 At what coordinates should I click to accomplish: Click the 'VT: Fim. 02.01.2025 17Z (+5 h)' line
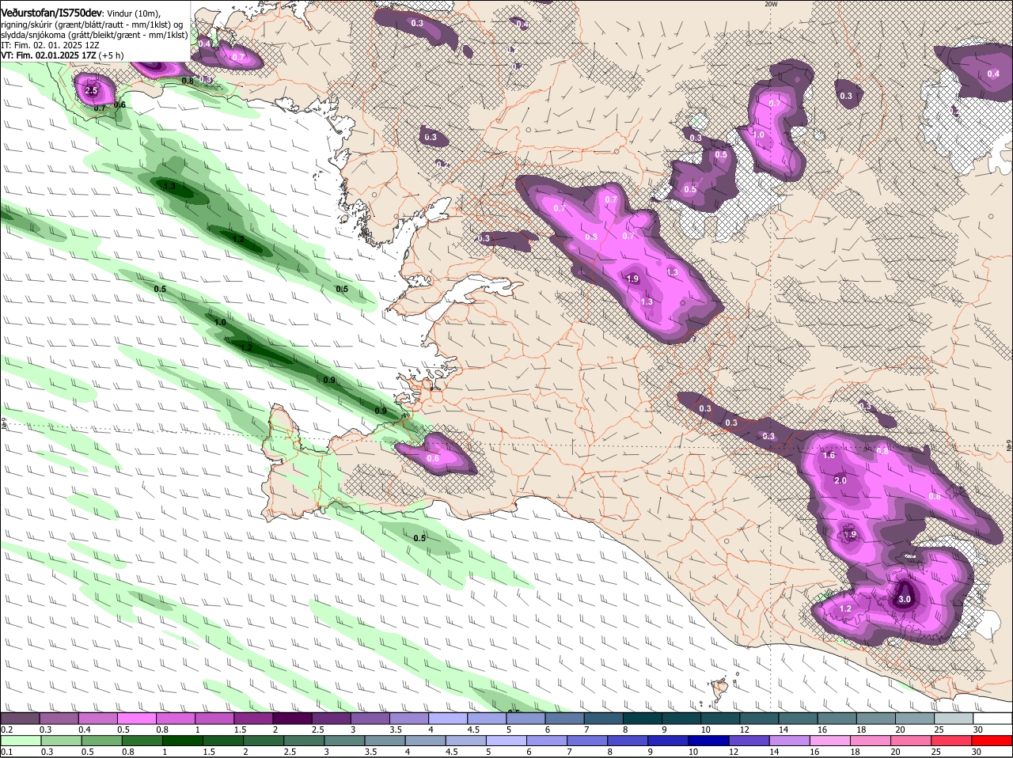click(62, 55)
